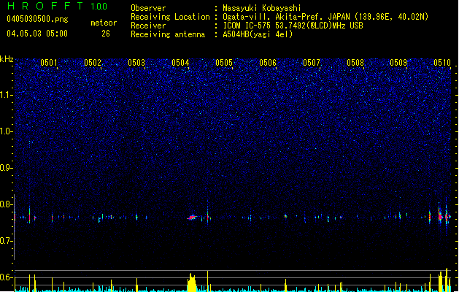Viewport: 459px width, 292px height.
Task: Click time marker 0503
Action: pos(136,63)
